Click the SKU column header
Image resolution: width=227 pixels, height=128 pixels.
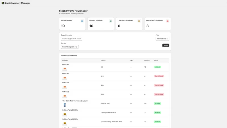coord(132,60)
